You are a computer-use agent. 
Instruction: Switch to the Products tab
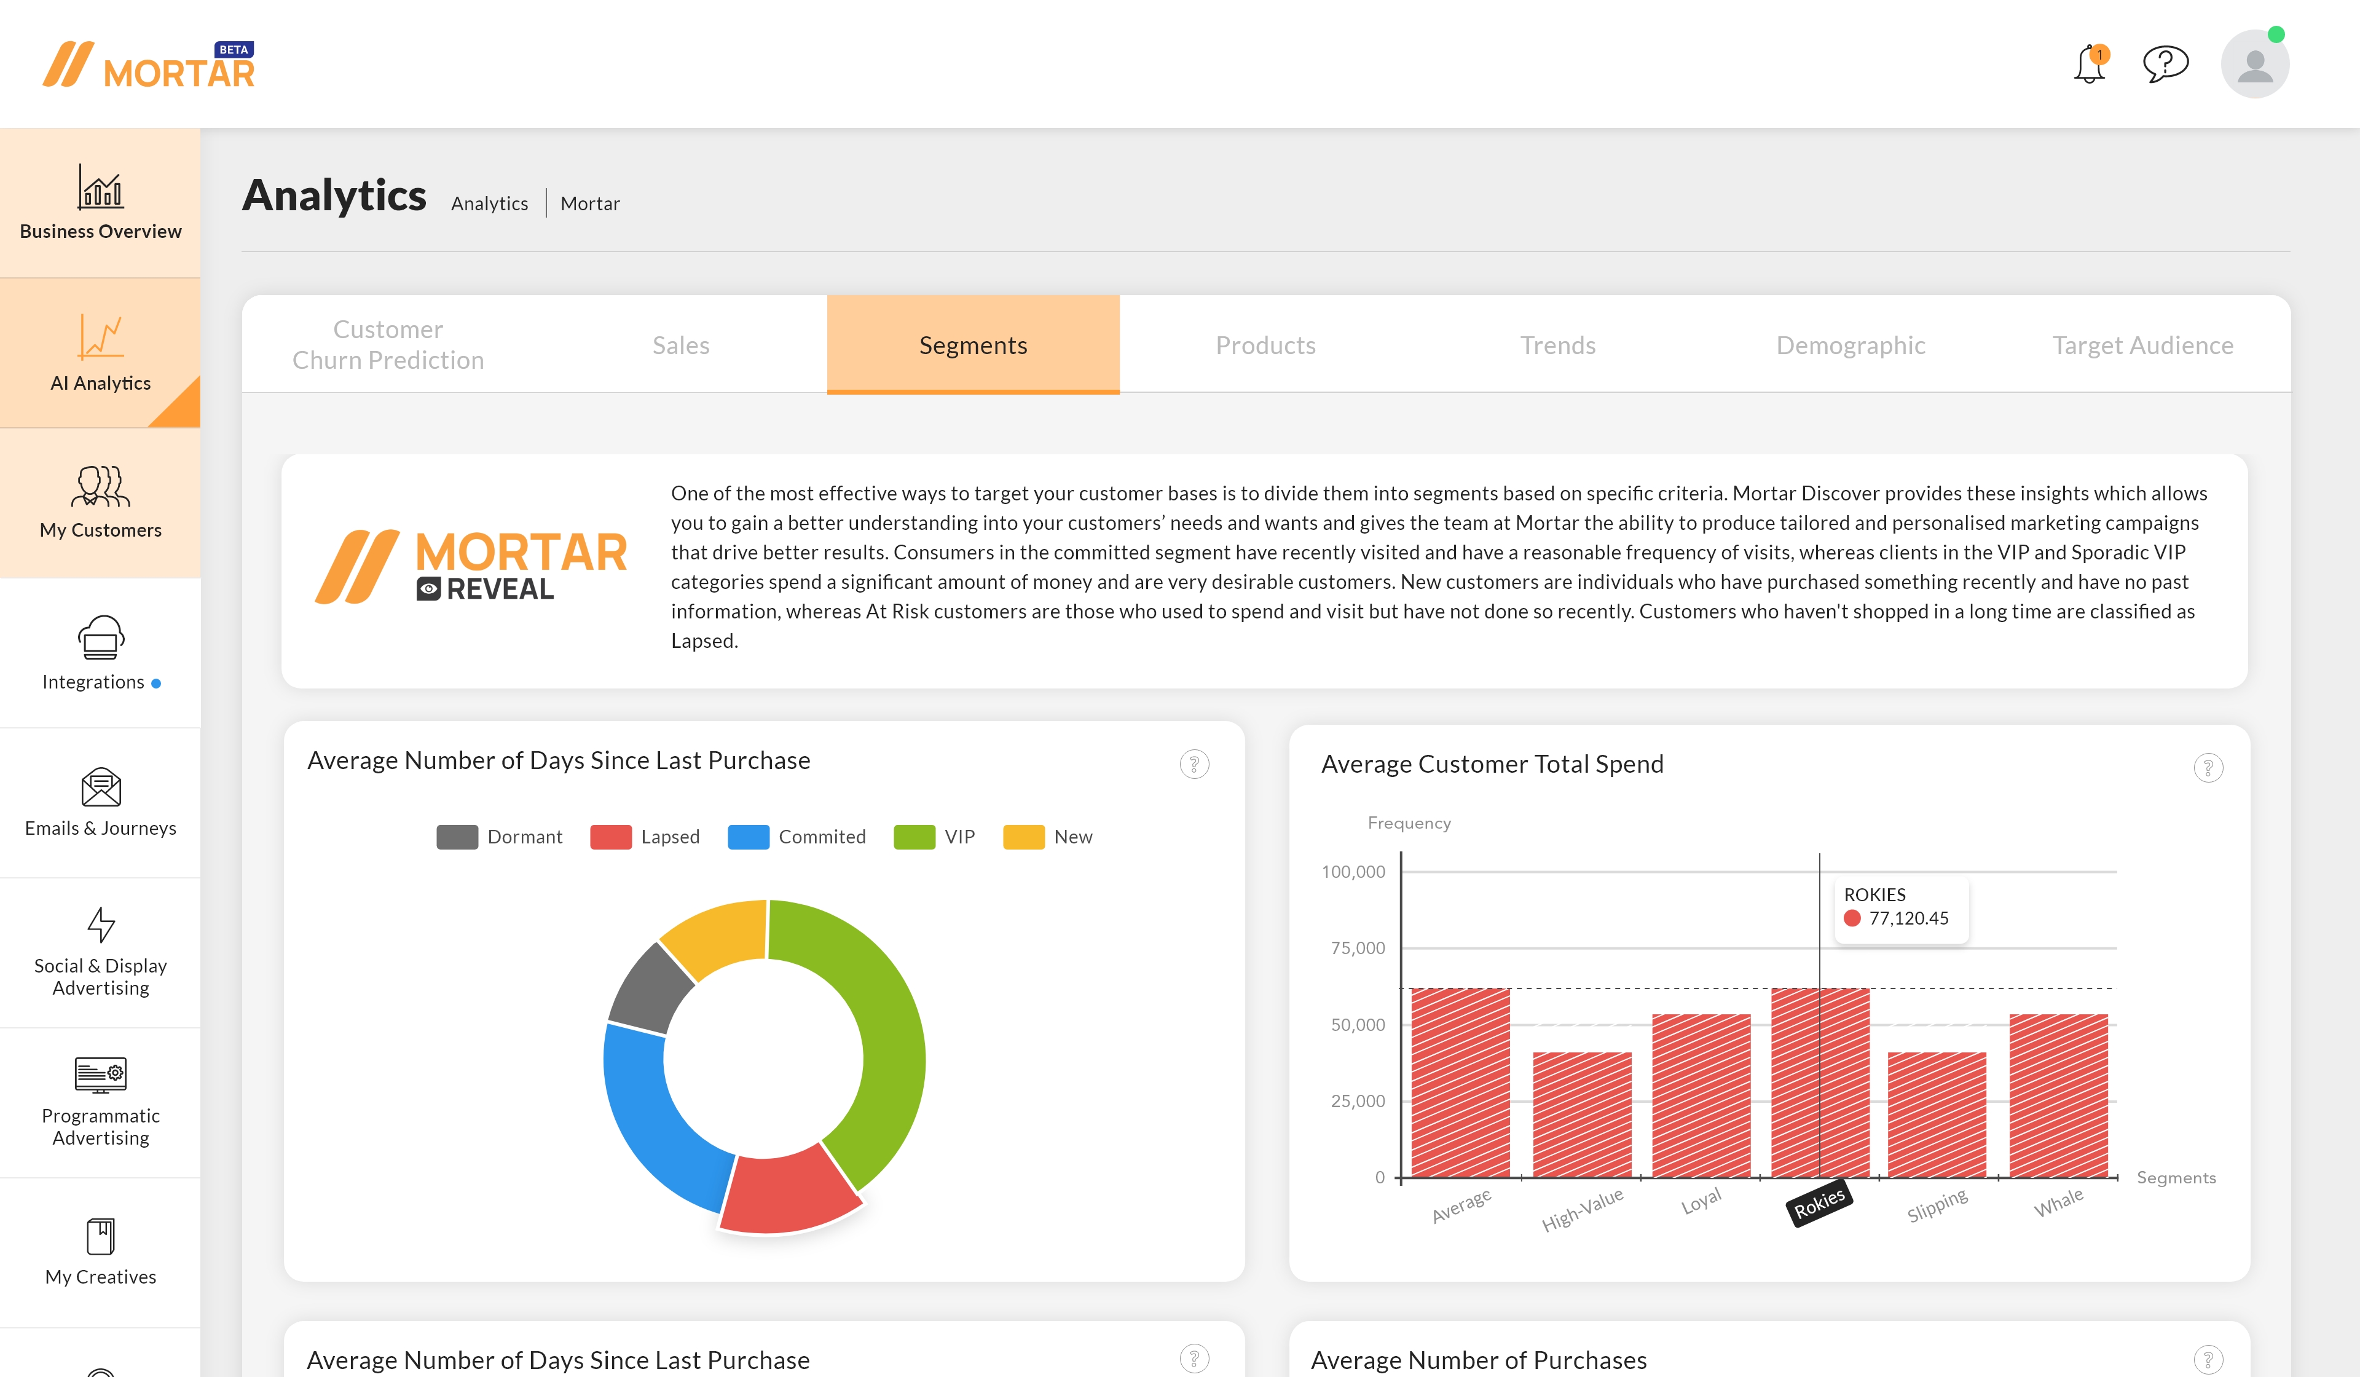[x=1266, y=345]
